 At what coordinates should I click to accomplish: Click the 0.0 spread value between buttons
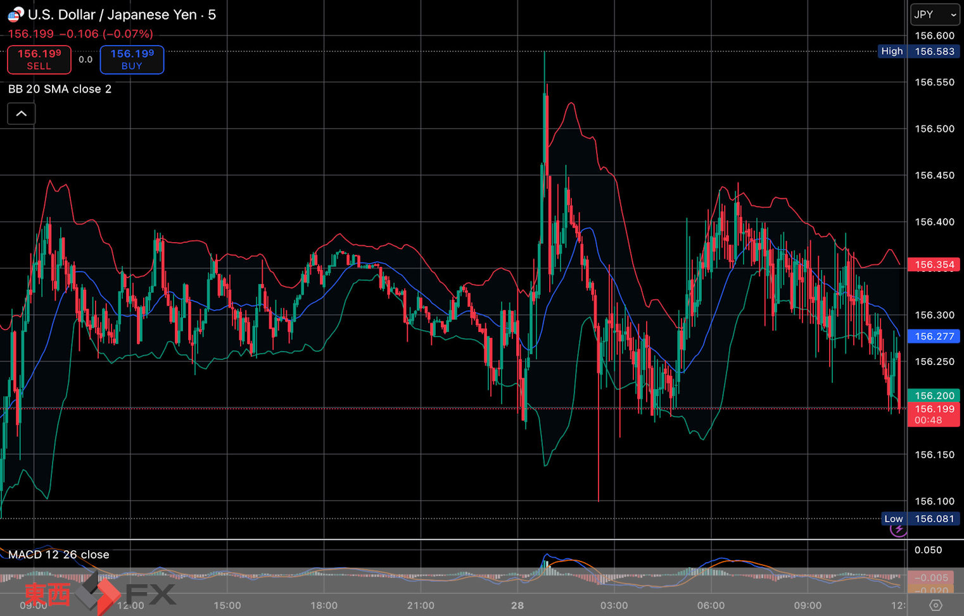coord(86,60)
